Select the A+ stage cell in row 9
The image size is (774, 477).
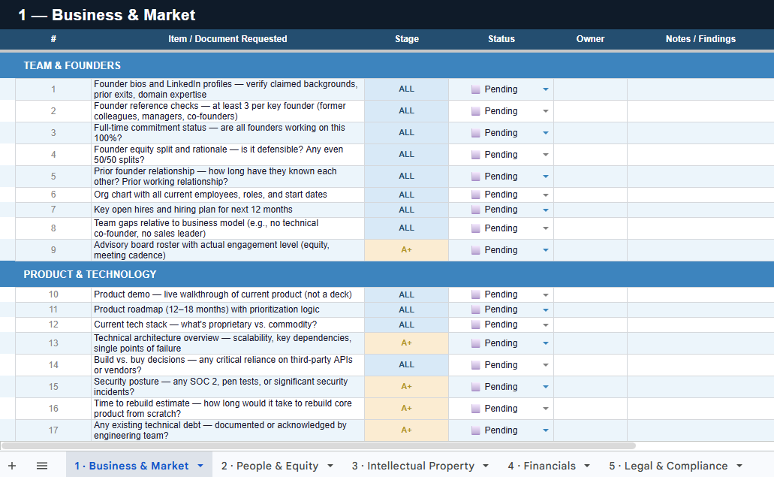click(x=407, y=250)
